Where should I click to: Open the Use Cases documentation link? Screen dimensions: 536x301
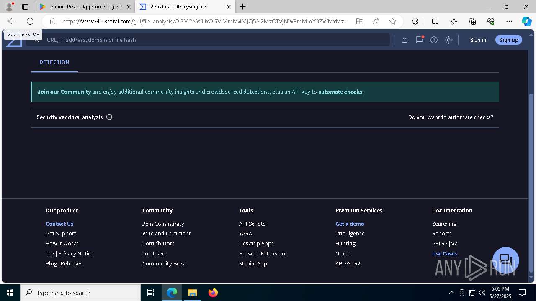[444, 253]
